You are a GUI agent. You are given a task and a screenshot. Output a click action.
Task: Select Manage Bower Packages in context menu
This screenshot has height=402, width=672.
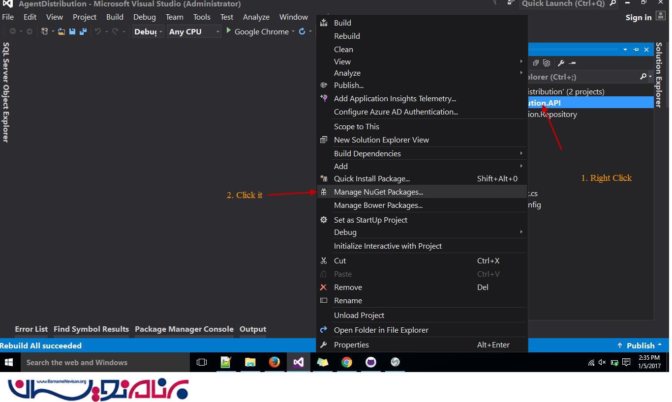pos(422,205)
